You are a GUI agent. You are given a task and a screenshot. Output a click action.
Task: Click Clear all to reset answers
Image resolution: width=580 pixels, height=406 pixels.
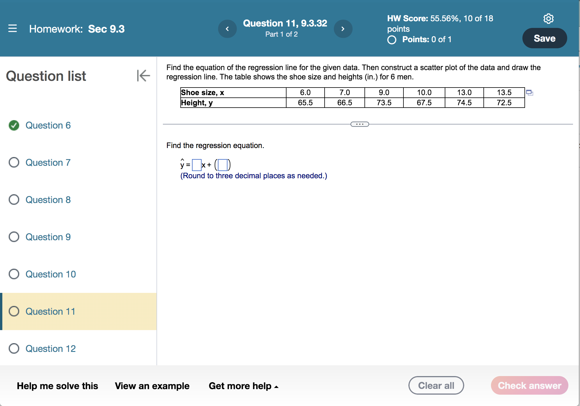coord(436,385)
